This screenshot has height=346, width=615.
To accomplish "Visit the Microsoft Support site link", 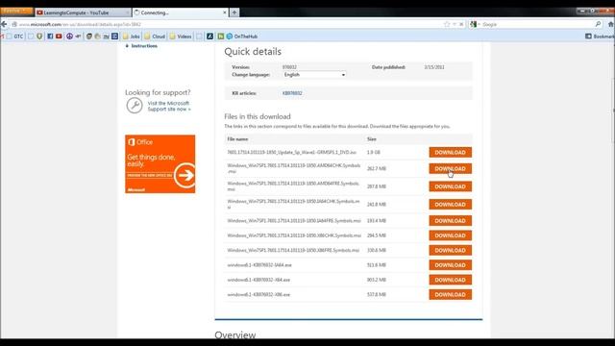I will [x=169, y=106].
